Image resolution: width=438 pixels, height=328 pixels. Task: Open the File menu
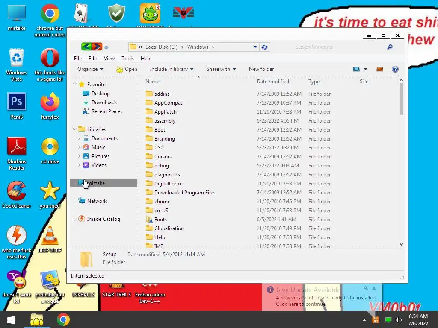(78, 58)
